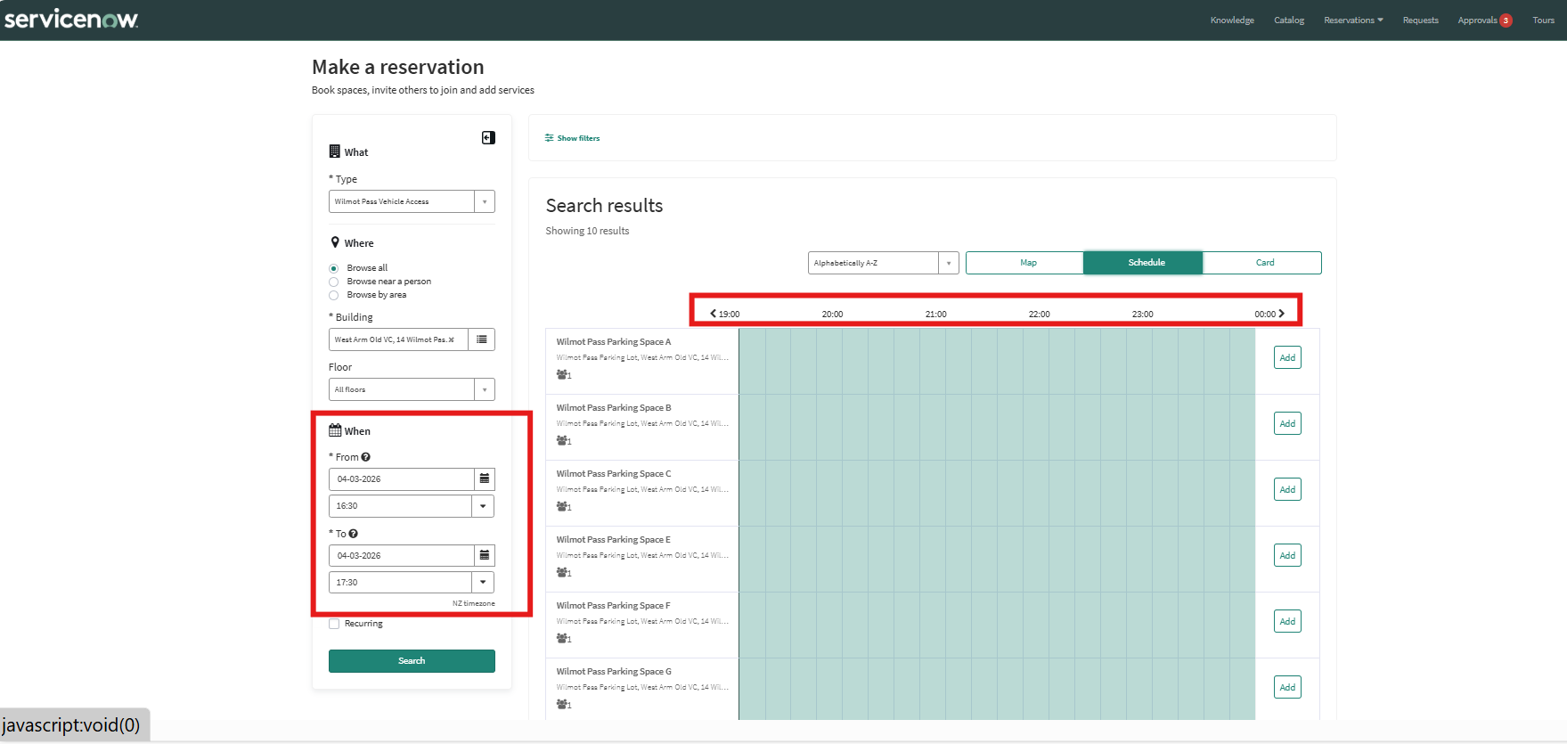Enable the Recurring checkbox
The height and width of the screenshot is (744, 1567).
pyautogui.click(x=334, y=624)
